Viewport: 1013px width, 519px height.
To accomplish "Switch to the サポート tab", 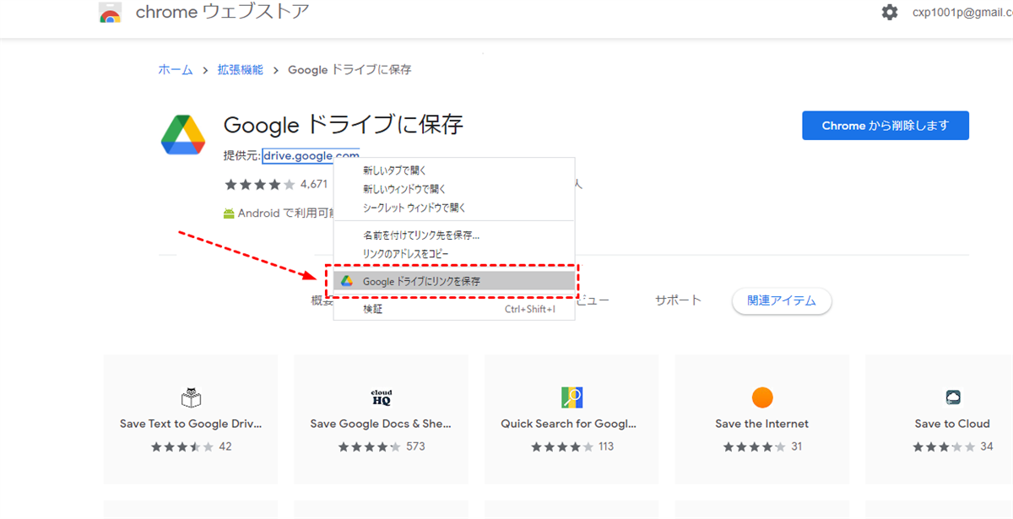I will tap(678, 300).
